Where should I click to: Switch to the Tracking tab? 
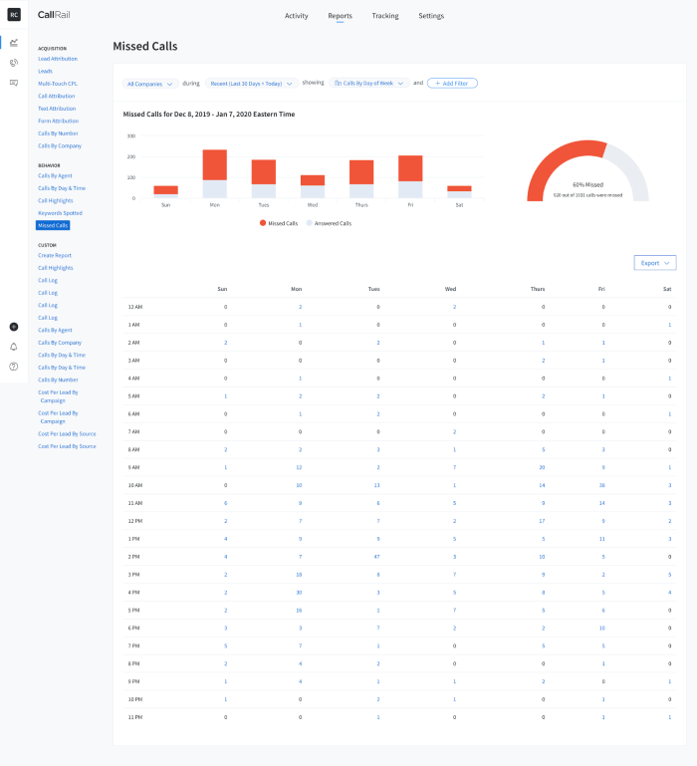(x=385, y=16)
